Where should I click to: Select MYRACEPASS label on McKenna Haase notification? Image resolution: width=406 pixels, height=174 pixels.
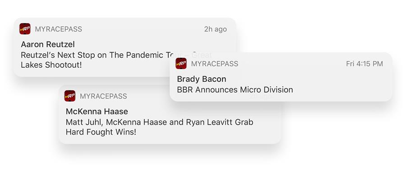click(x=103, y=96)
